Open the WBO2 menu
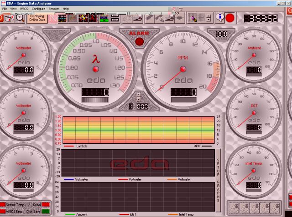The image size is (292, 217). pyautogui.click(x=24, y=9)
